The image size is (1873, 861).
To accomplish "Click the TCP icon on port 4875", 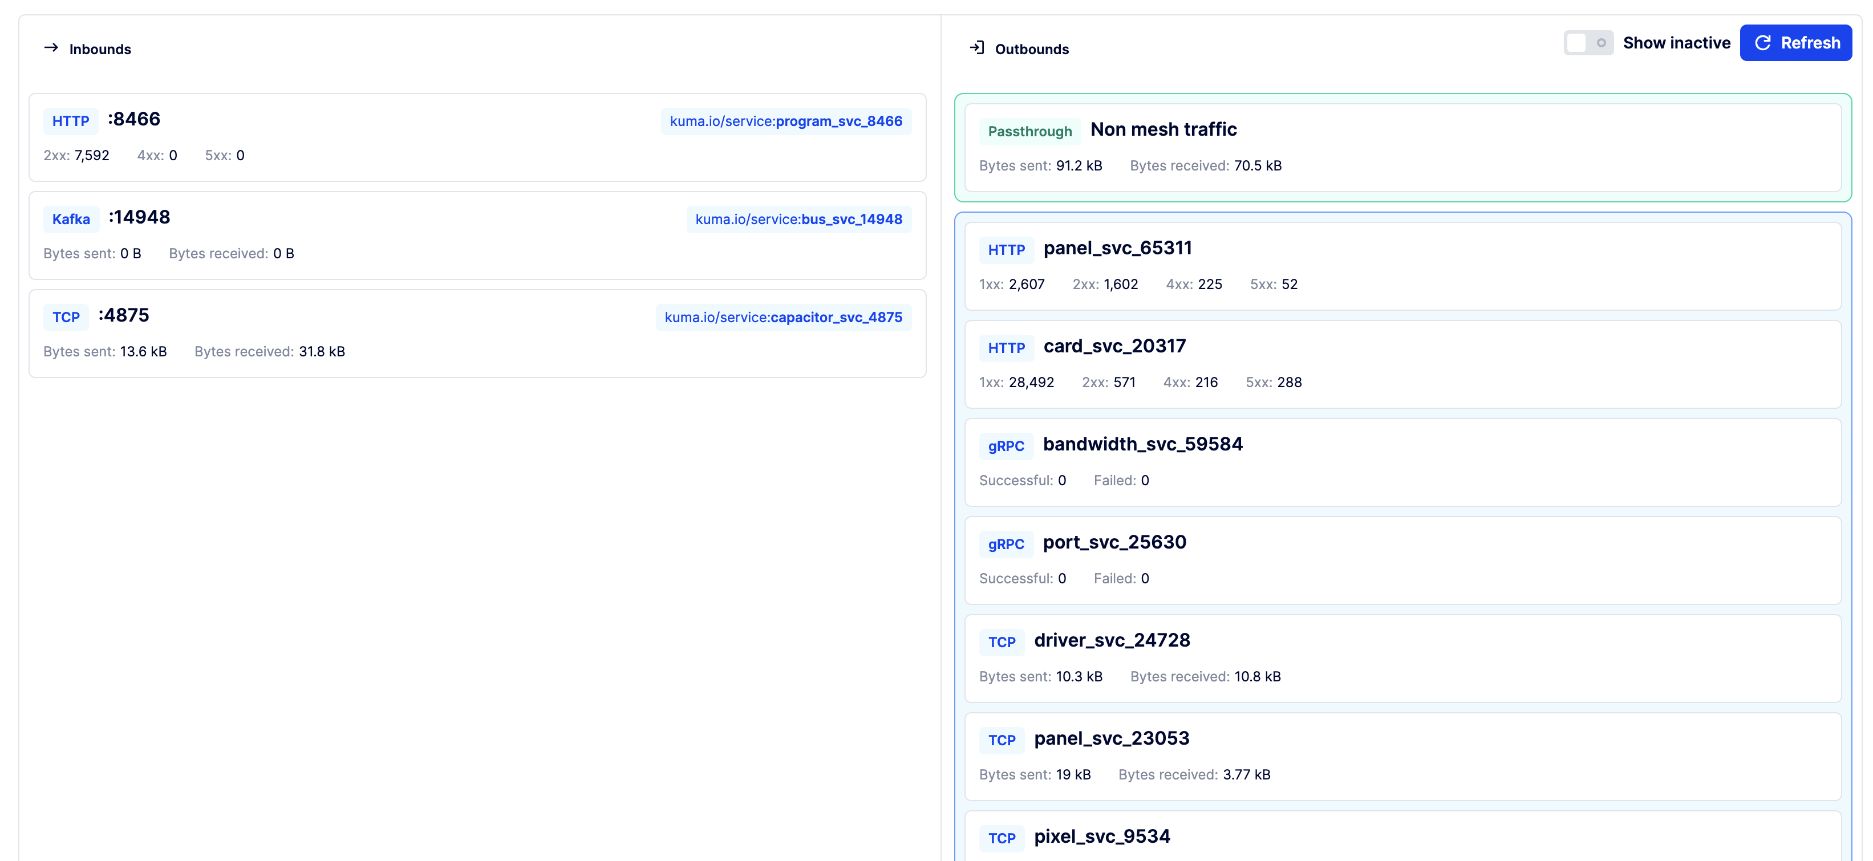I will tap(67, 315).
